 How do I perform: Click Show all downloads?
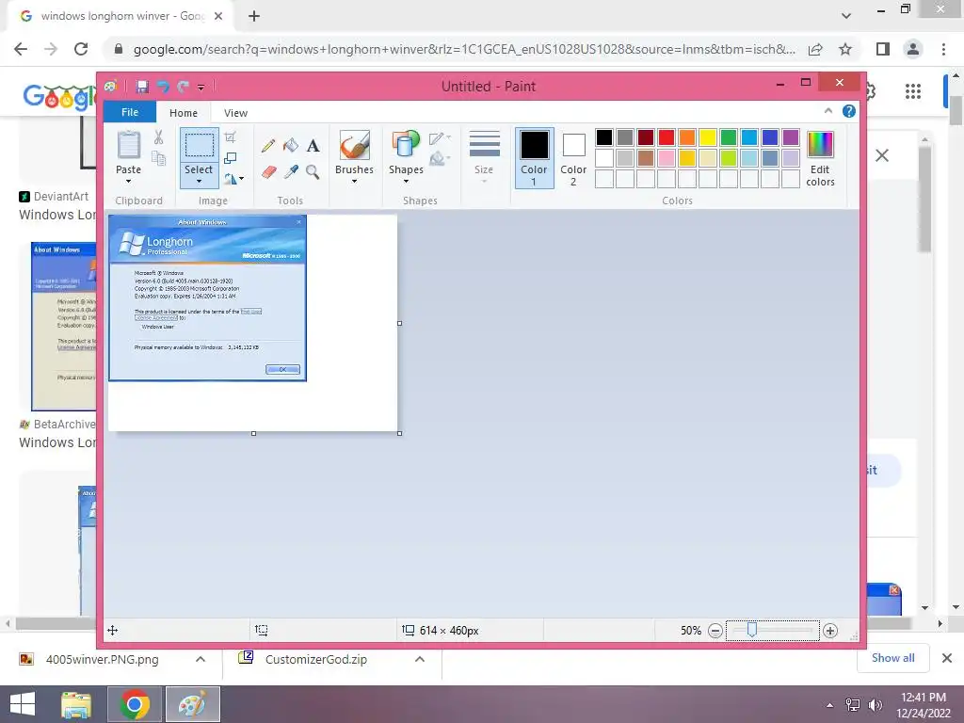[x=892, y=658]
